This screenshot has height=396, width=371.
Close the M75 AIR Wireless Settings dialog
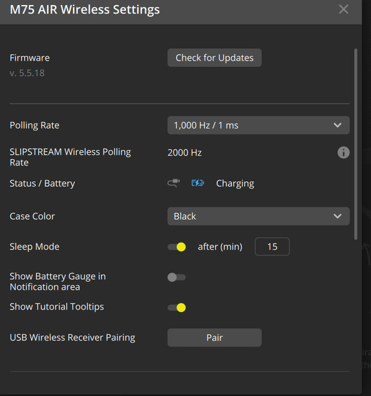coord(343,9)
